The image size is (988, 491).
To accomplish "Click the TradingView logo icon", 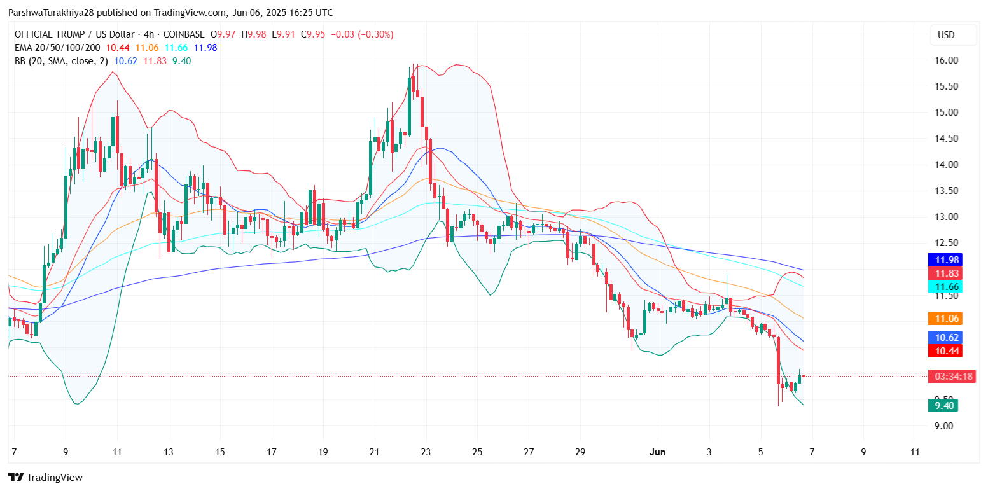I will tap(16, 477).
